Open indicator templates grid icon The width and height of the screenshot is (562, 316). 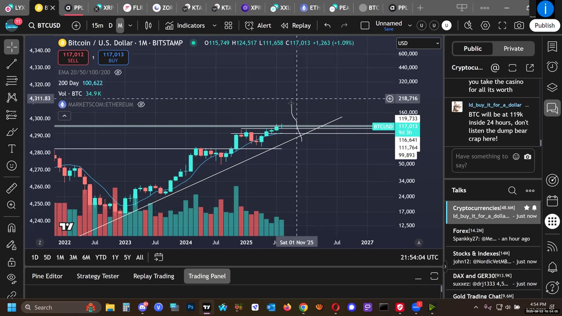[228, 25]
